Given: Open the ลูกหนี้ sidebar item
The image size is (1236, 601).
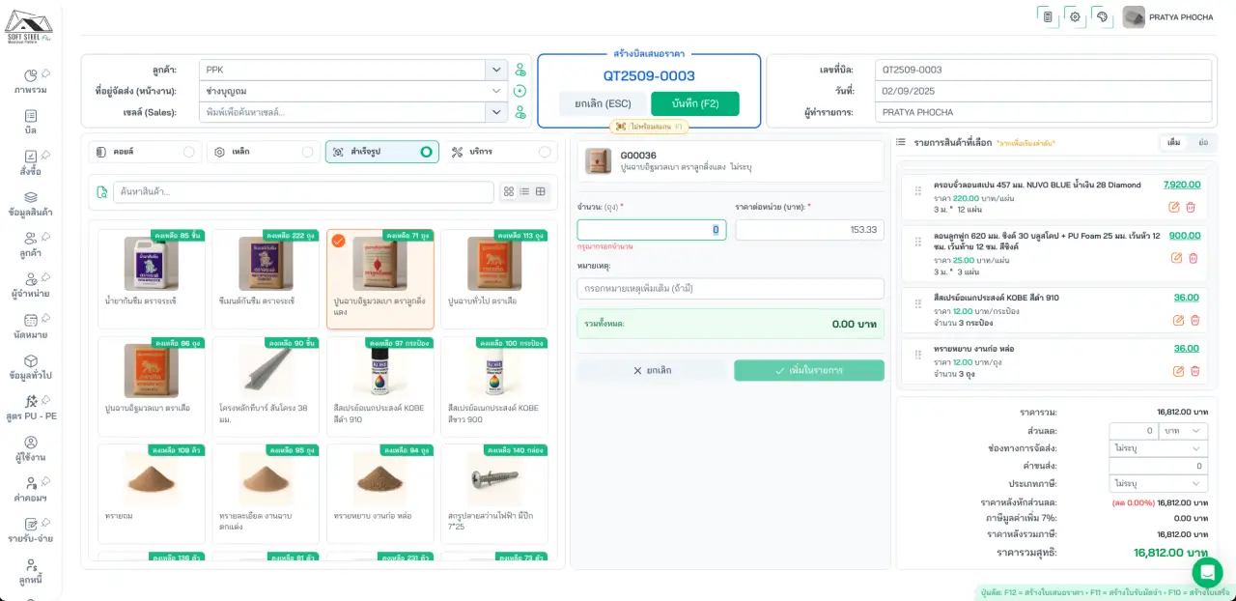Looking at the screenshot, I should click(31, 571).
